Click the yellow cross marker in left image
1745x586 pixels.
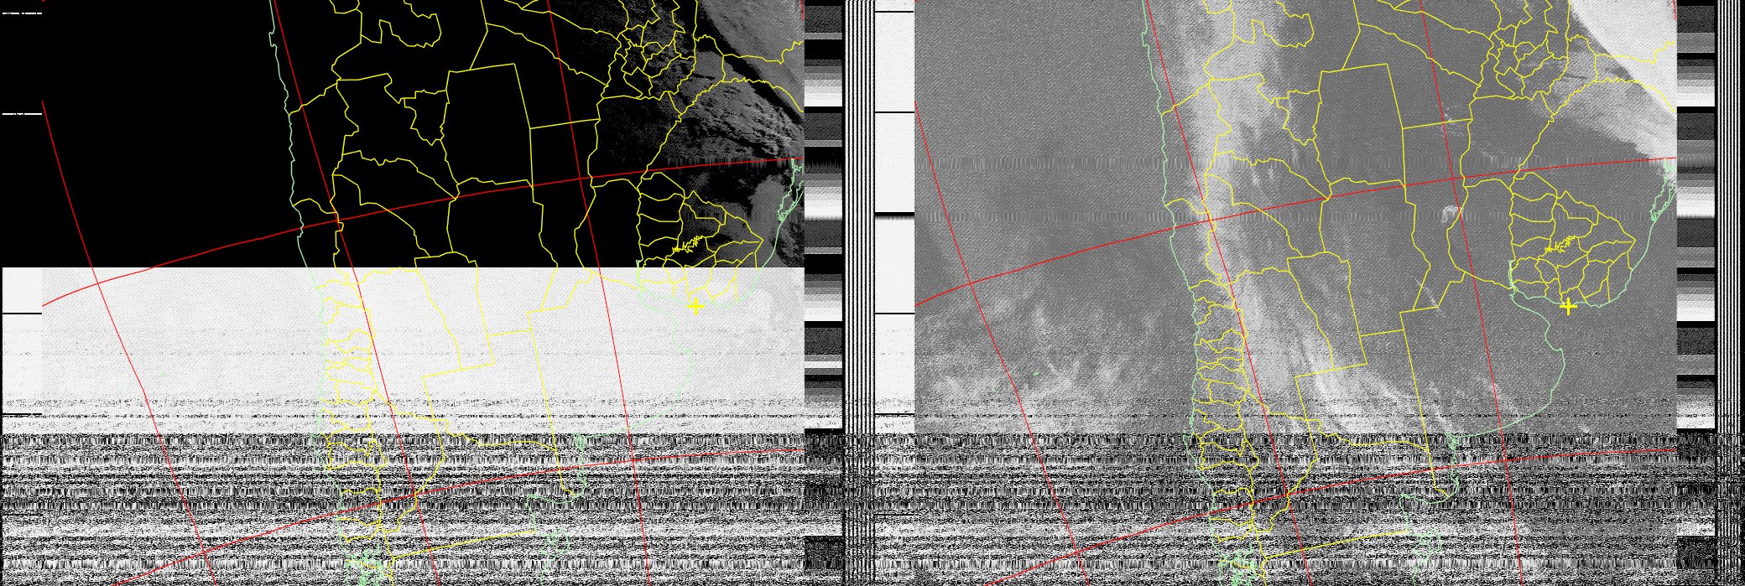tap(695, 307)
